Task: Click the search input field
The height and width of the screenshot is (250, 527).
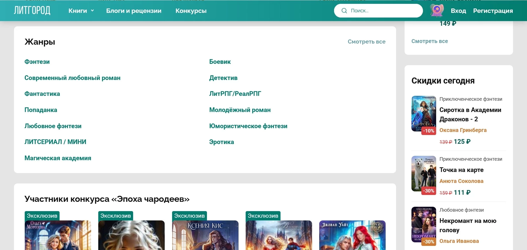Action: click(x=384, y=10)
